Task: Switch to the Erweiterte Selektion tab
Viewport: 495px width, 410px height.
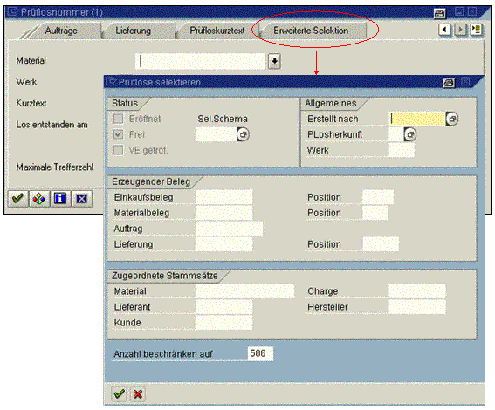Action: [x=311, y=31]
